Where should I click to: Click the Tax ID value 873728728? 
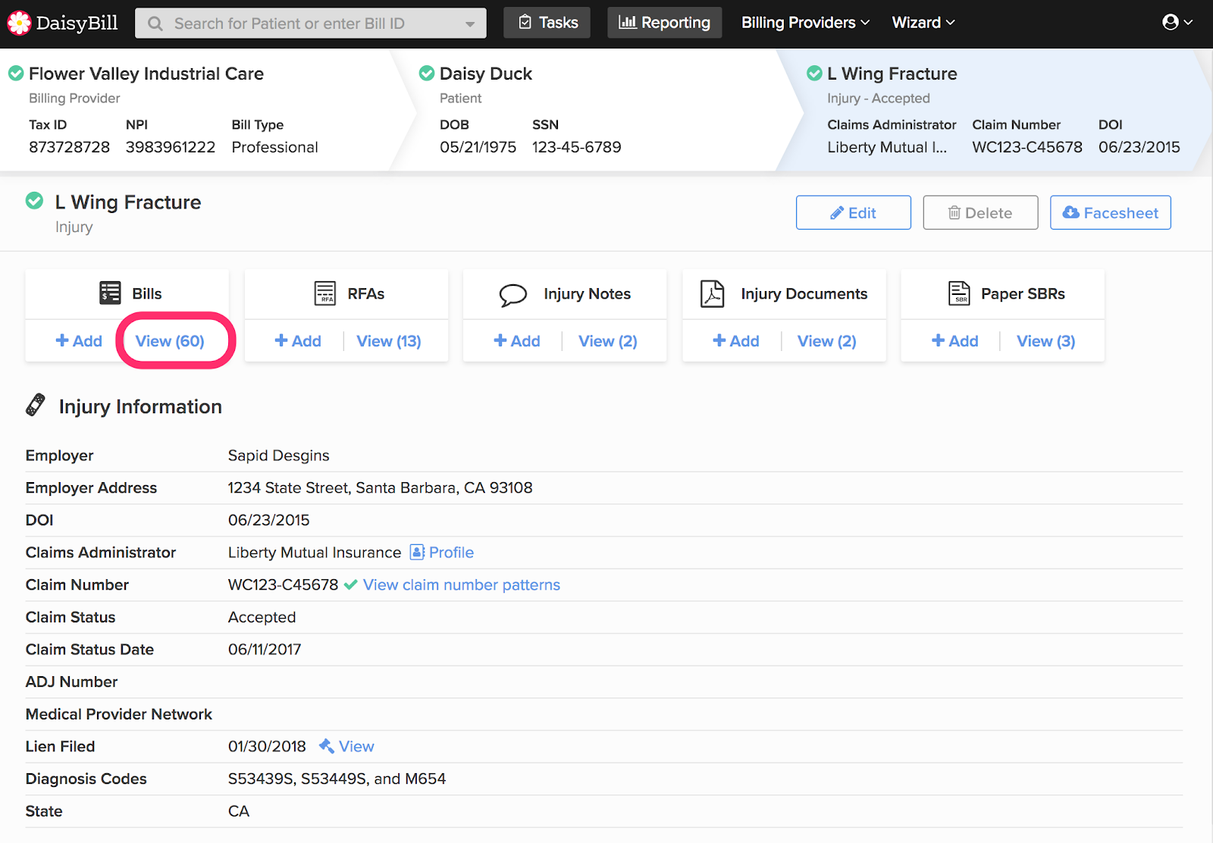coord(70,147)
